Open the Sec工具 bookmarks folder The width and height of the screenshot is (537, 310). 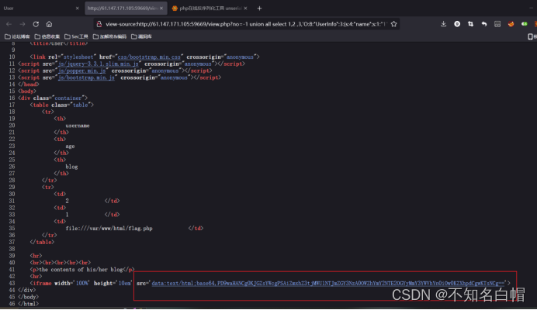(76, 36)
